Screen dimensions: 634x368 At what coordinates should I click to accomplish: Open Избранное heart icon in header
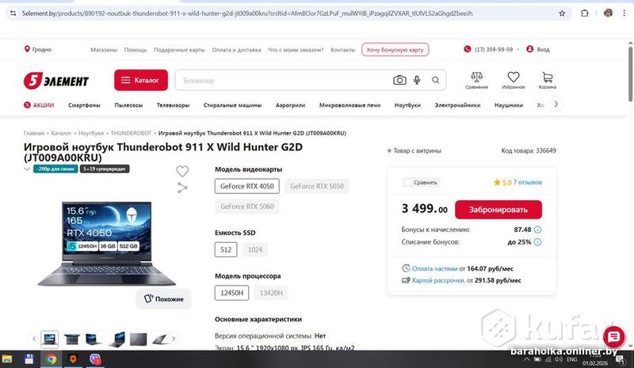(514, 80)
